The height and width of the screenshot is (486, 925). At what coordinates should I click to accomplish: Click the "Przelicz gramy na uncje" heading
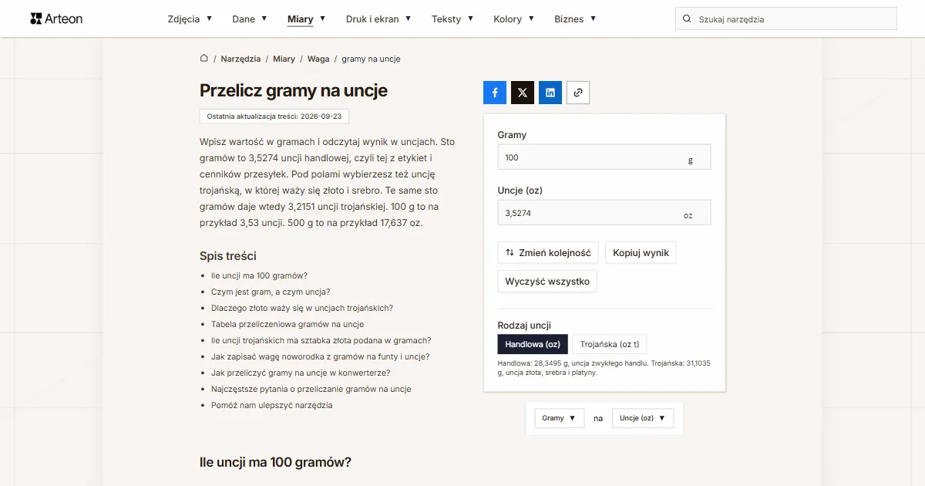(x=294, y=90)
